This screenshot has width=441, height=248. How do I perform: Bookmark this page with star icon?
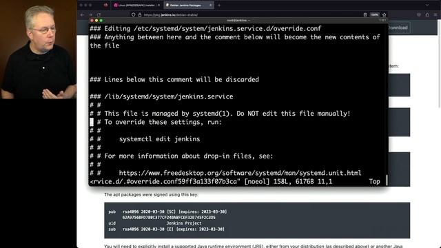(x=384, y=14)
